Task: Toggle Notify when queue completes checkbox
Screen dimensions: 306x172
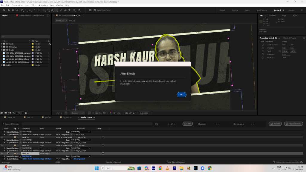Action: pos(274,162)
